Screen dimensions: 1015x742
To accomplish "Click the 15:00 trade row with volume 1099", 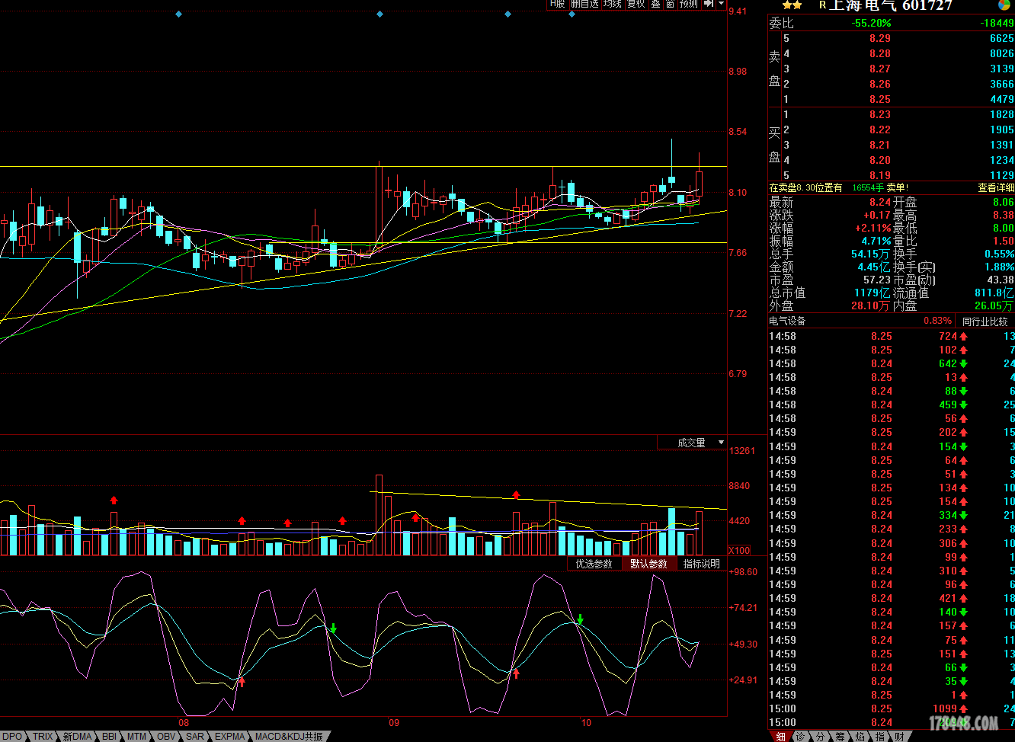I will point(892,708).
